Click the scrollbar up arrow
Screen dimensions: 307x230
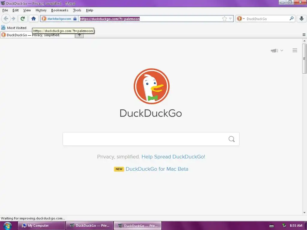tap(304, 41)
